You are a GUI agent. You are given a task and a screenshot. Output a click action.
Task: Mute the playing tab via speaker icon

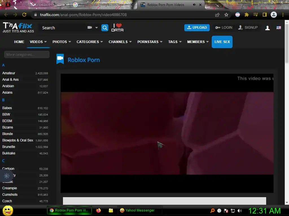pos(194,5)
